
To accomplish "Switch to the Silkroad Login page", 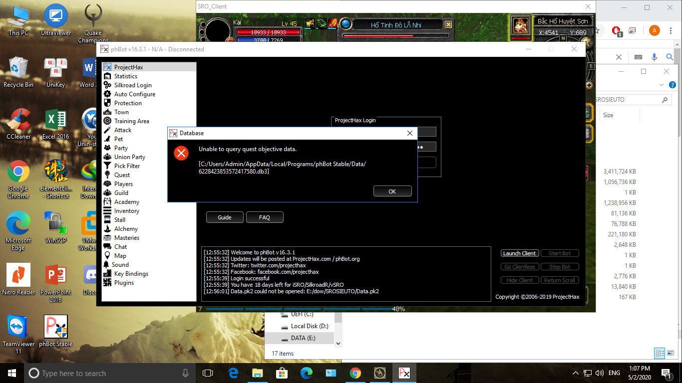I will 132,85.
